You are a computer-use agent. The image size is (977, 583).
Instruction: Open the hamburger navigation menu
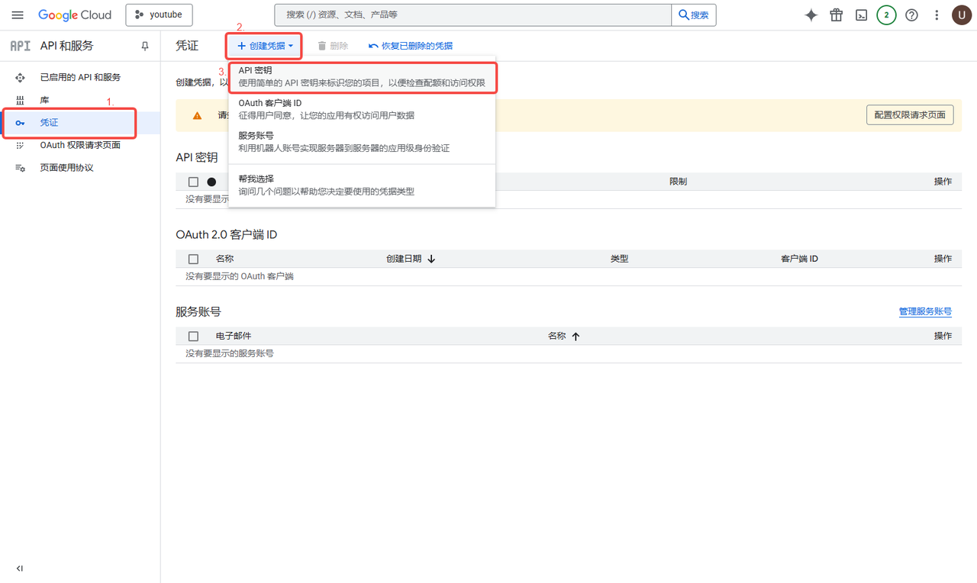click(x=18, y=15)
